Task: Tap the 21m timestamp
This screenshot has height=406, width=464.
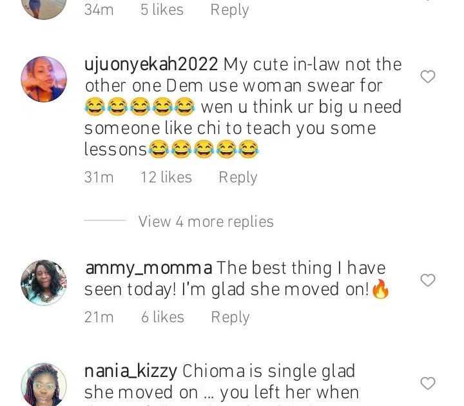Action: (99, 317)
